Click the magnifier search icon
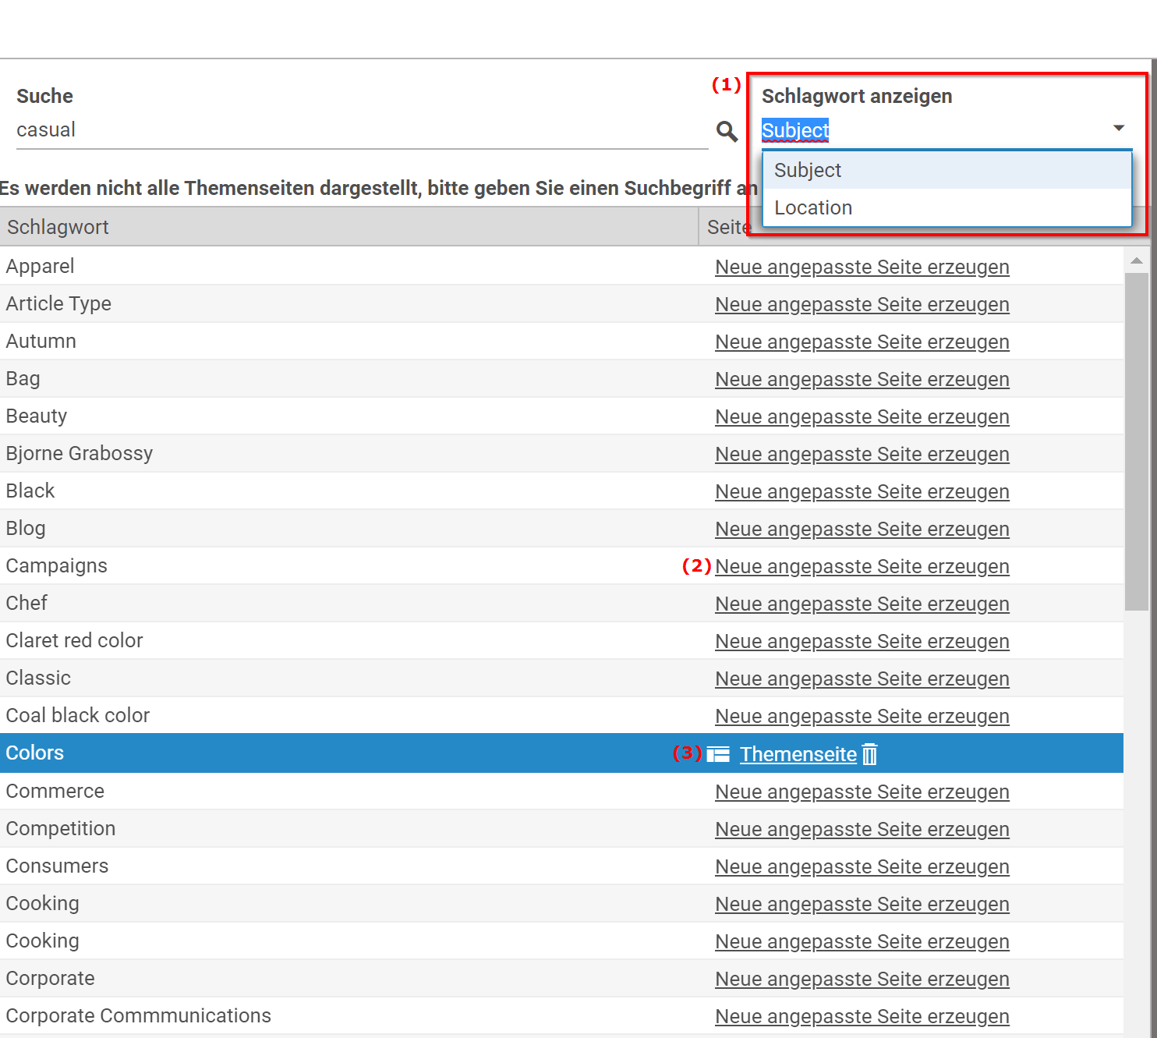This screenshot has width=1157, height=1038. click(727, 131)
